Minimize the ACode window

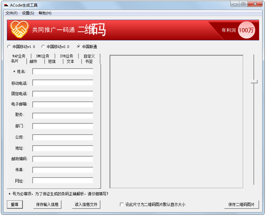click(x=235, y=4)
